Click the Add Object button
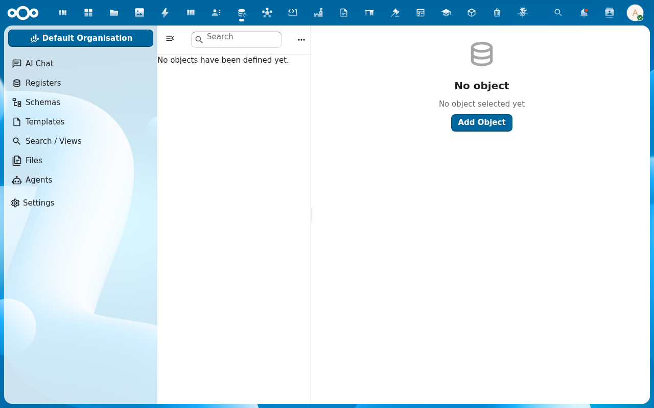Image resolution: width=654 pixels, height=408 pixels. (x=482, y=122)
